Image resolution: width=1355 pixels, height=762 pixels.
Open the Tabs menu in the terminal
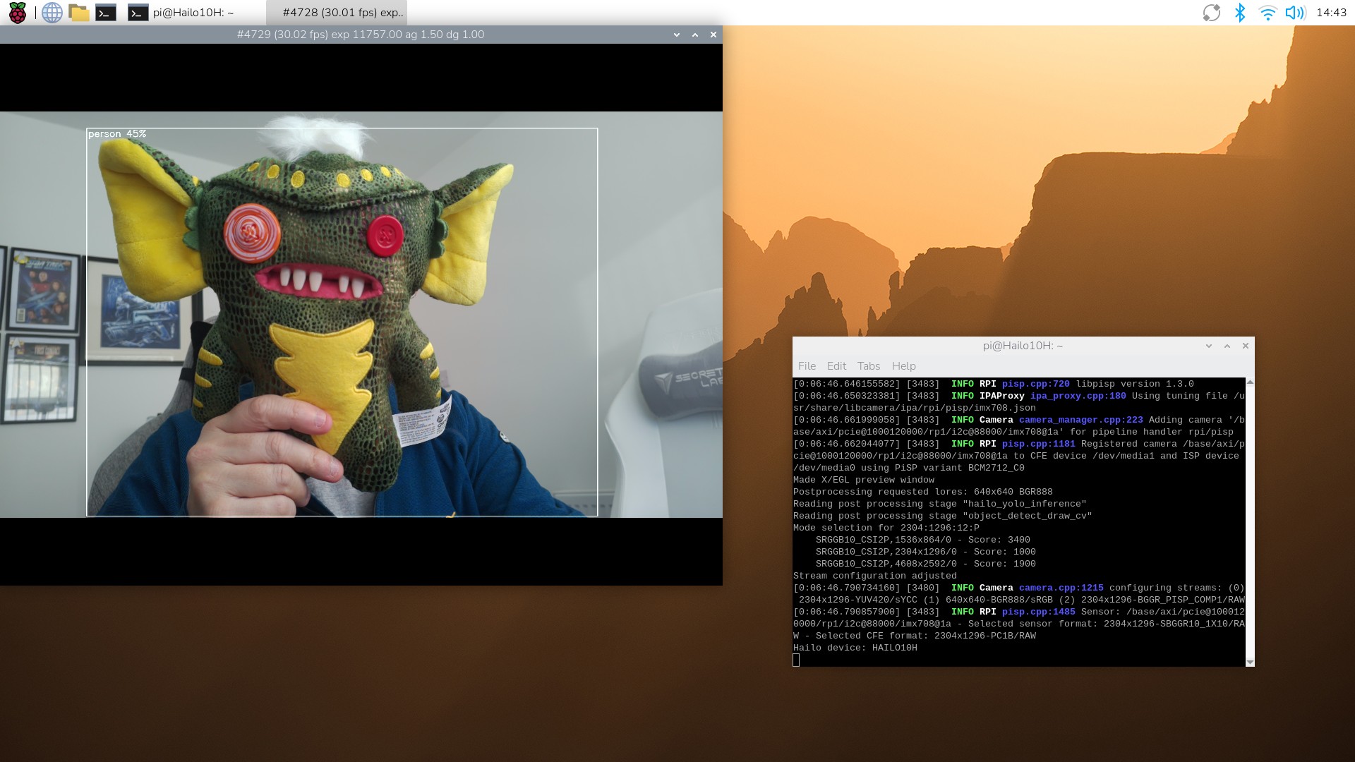869,366
